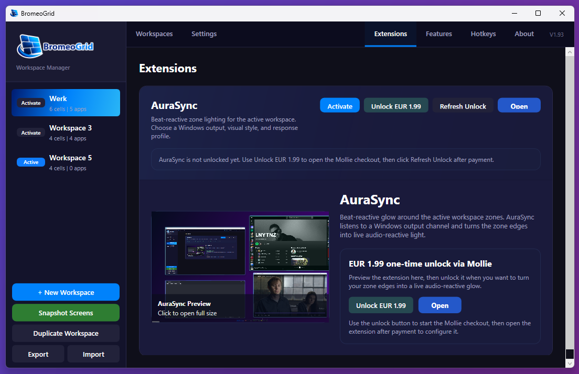The image size is (579, 374).
Task: Export workspaces
Action: click(38, 354)
